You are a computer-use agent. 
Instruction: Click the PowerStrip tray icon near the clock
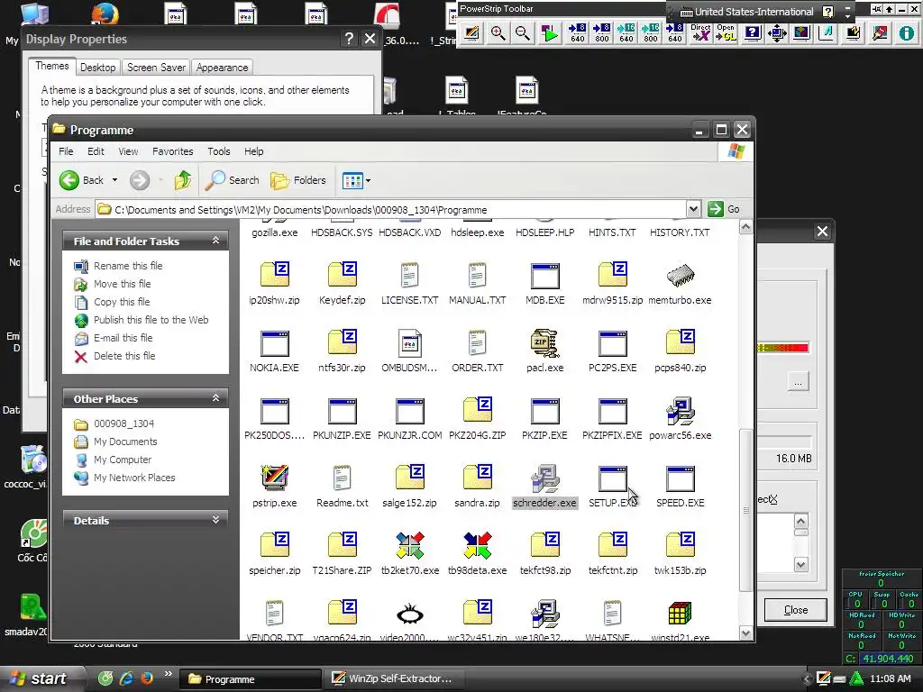tap(824, 678)
